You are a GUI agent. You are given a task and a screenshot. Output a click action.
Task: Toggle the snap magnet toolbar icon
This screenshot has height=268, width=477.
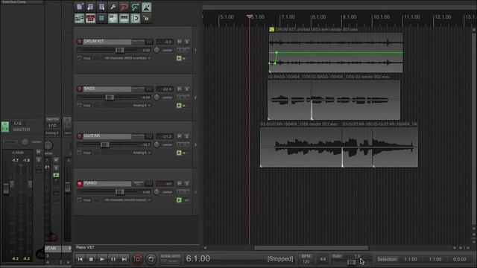coord(135,18)
